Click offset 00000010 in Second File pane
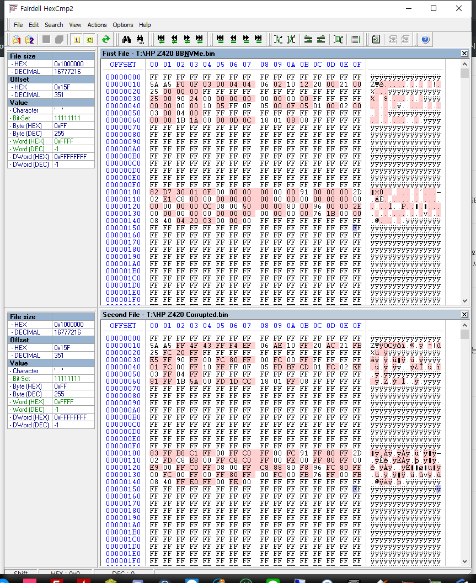This screenshot has height=583, width=476. click(x=124, y=346)
